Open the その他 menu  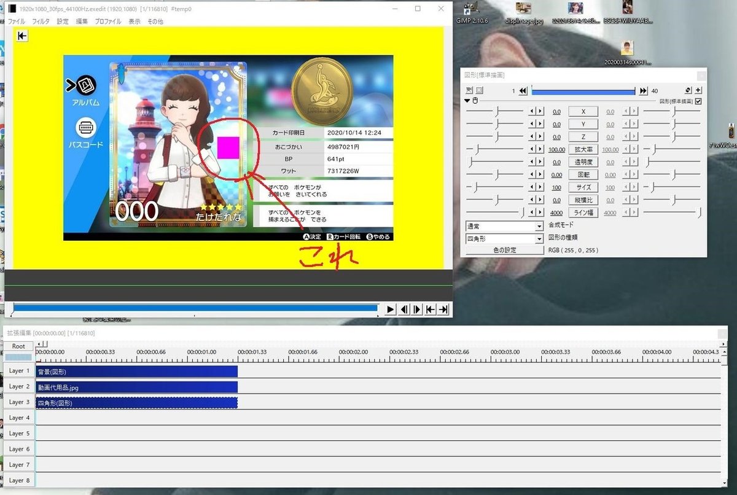155,21
